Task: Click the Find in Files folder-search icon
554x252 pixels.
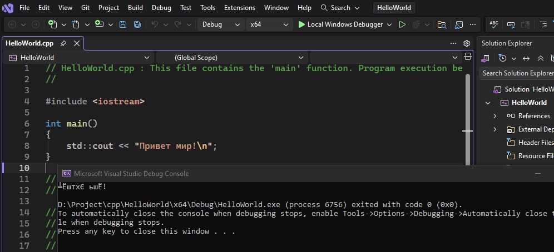Action: 442,24
